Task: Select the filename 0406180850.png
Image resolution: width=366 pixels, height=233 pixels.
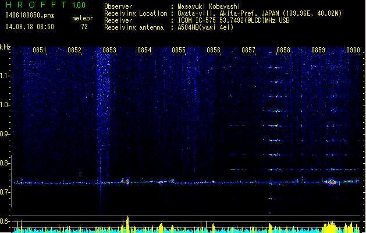Action: pyautogui.click(x=30, y=15)
